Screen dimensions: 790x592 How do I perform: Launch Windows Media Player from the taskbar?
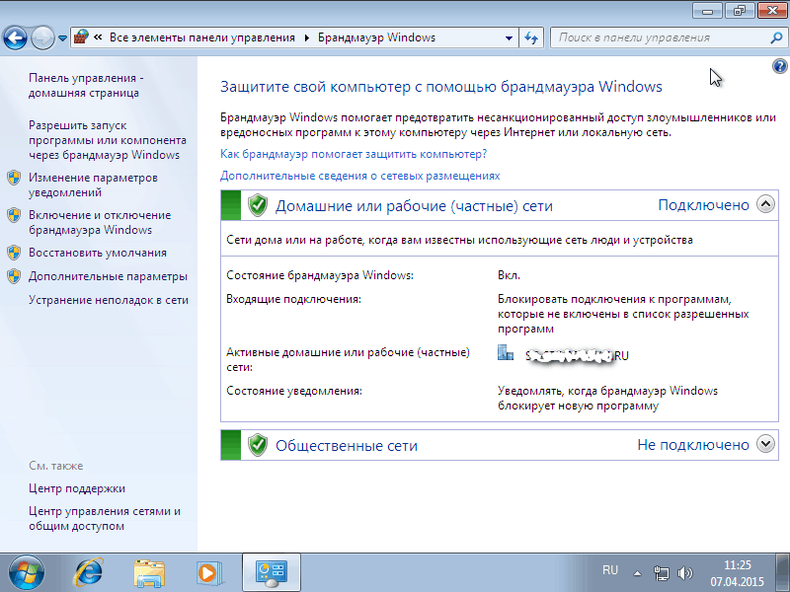208,573
